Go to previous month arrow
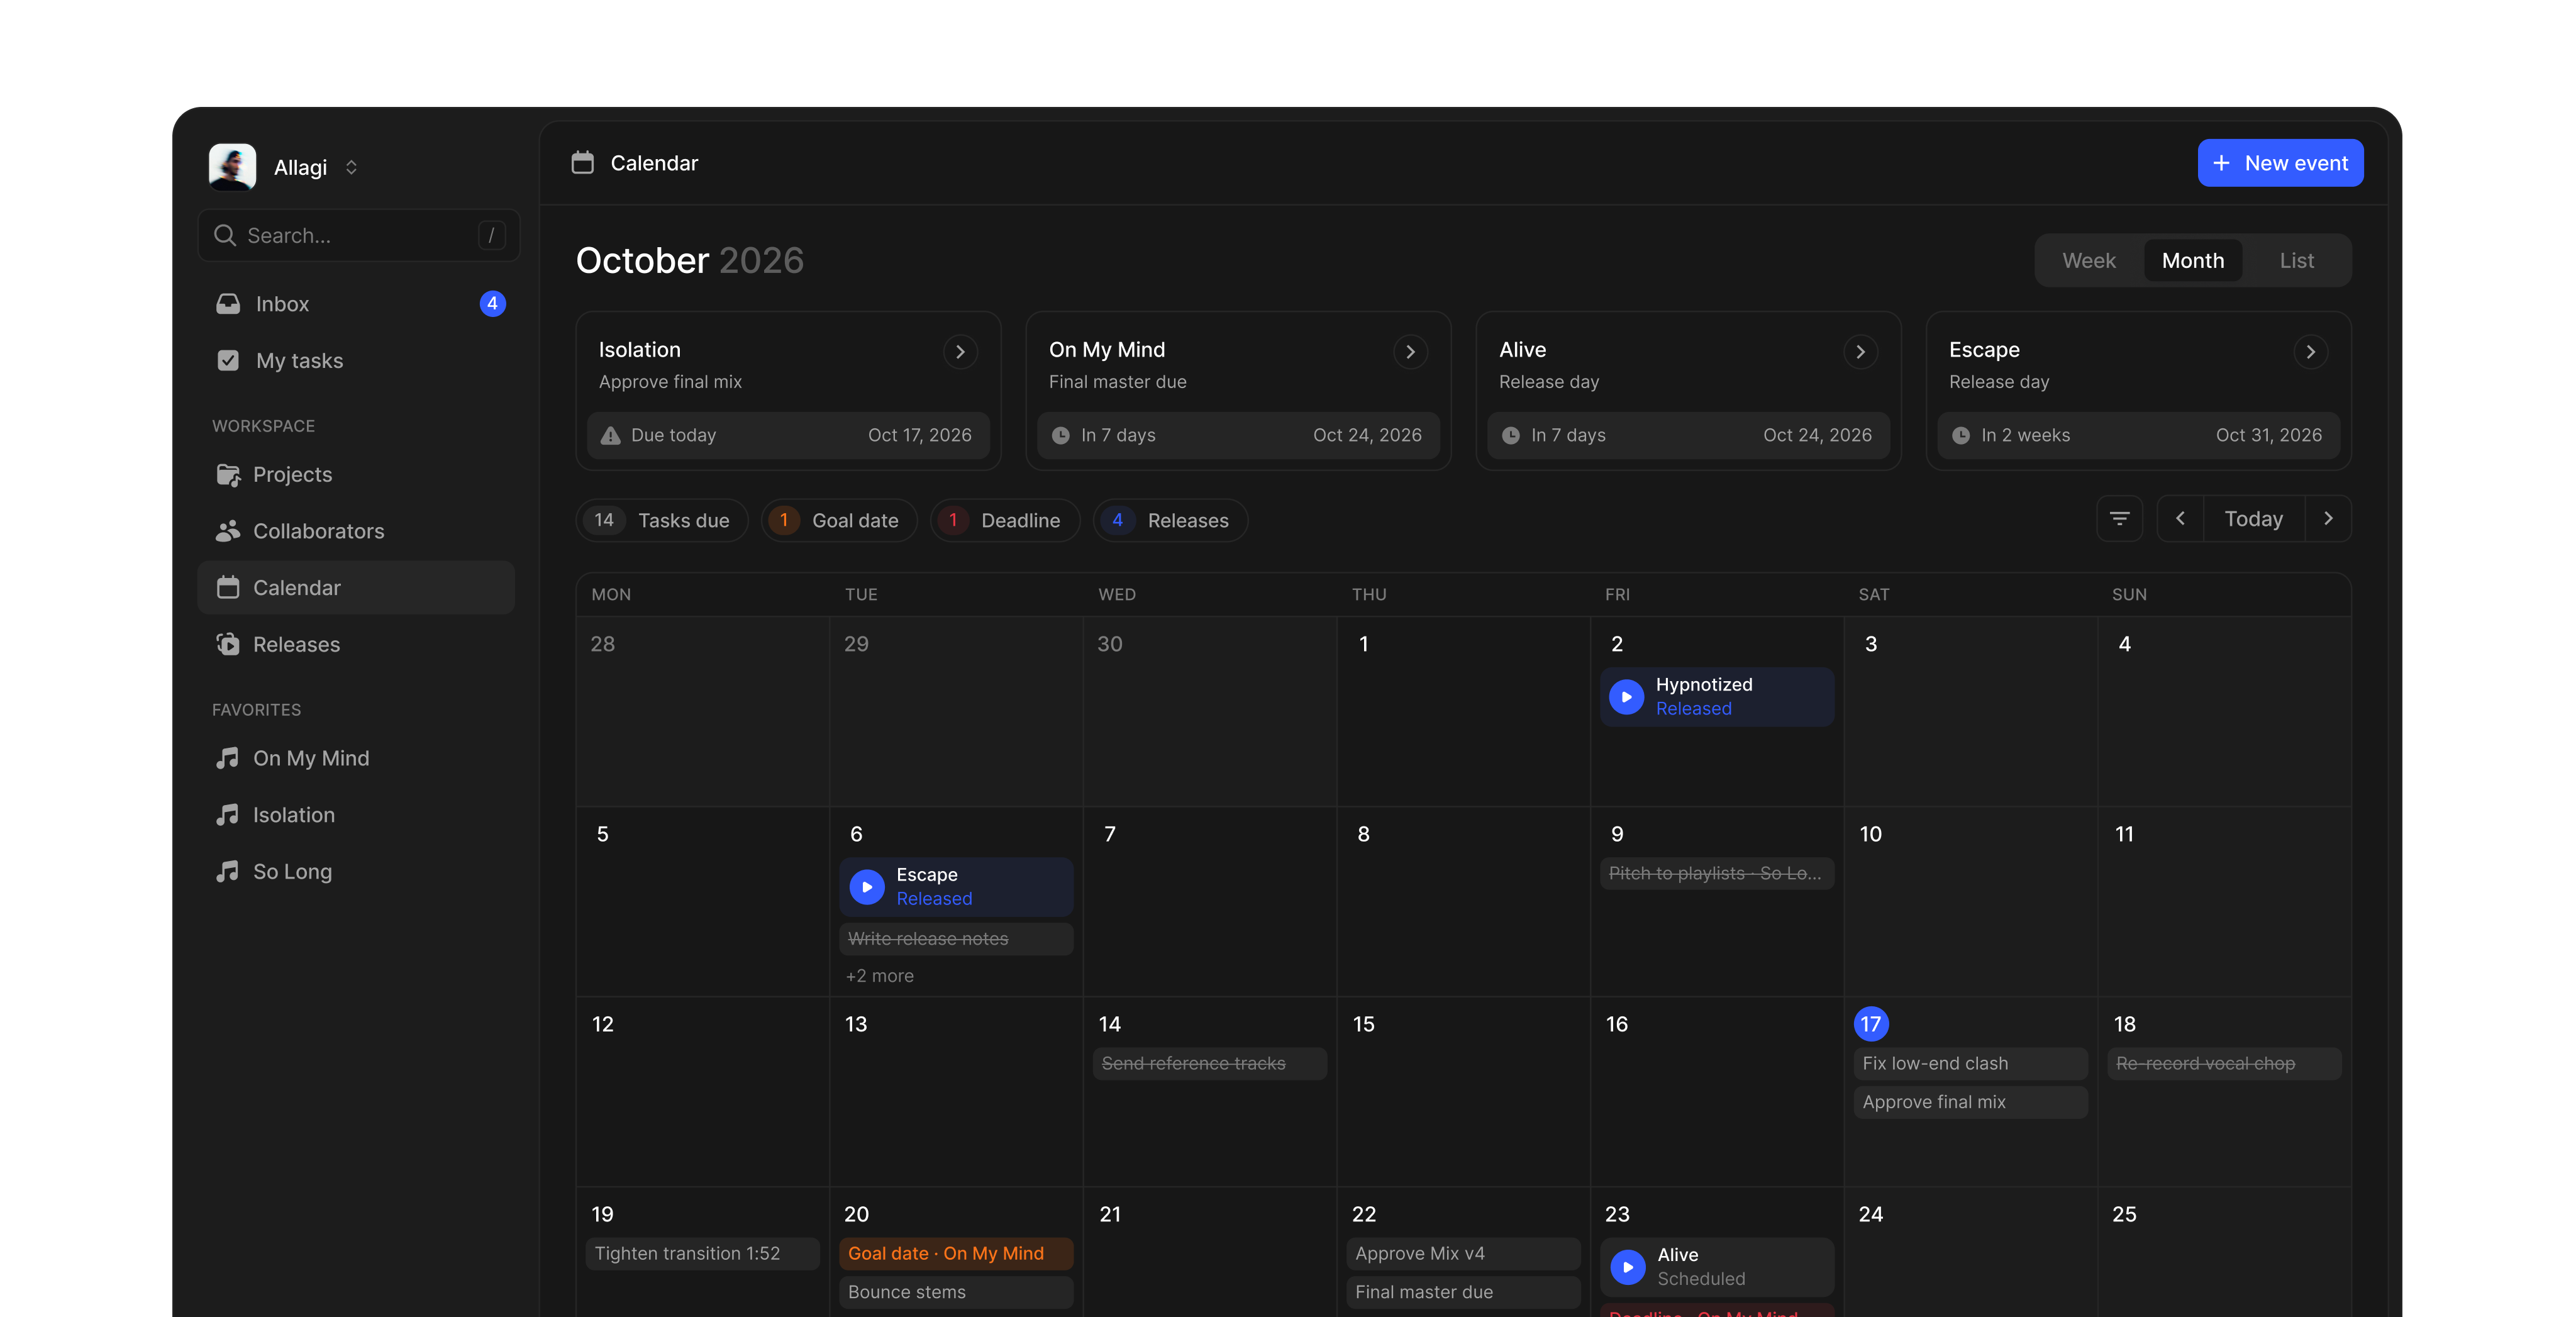 [x=2180, y=518]
